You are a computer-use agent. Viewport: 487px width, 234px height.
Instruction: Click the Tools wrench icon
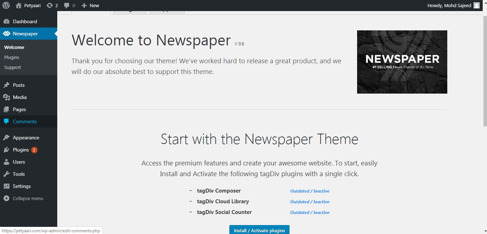[6, 174]
